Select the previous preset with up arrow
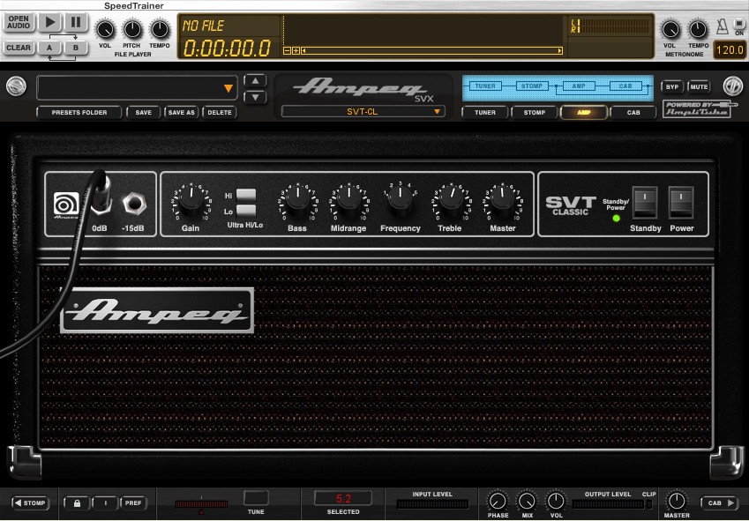 256,81
